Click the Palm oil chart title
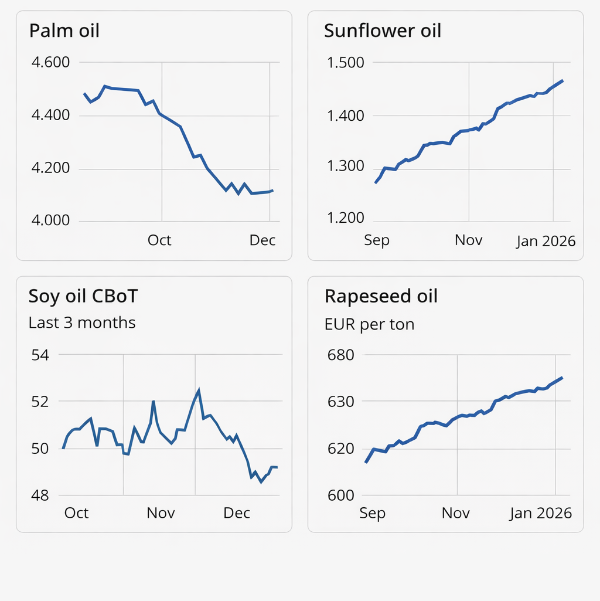The width and height of the screenshot is (600, 601). (x=64, y=31)
